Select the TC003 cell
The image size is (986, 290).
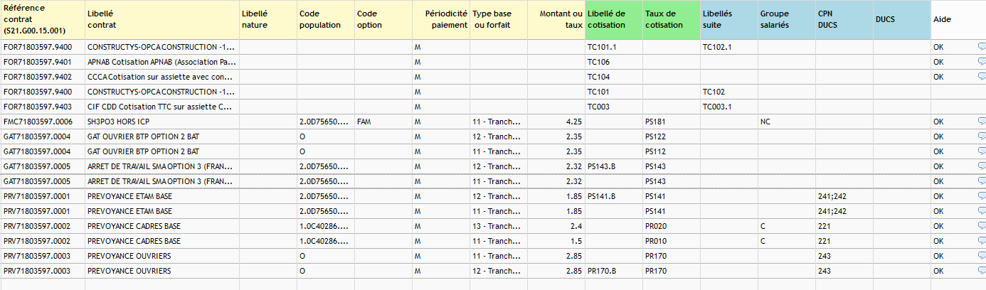613,107
